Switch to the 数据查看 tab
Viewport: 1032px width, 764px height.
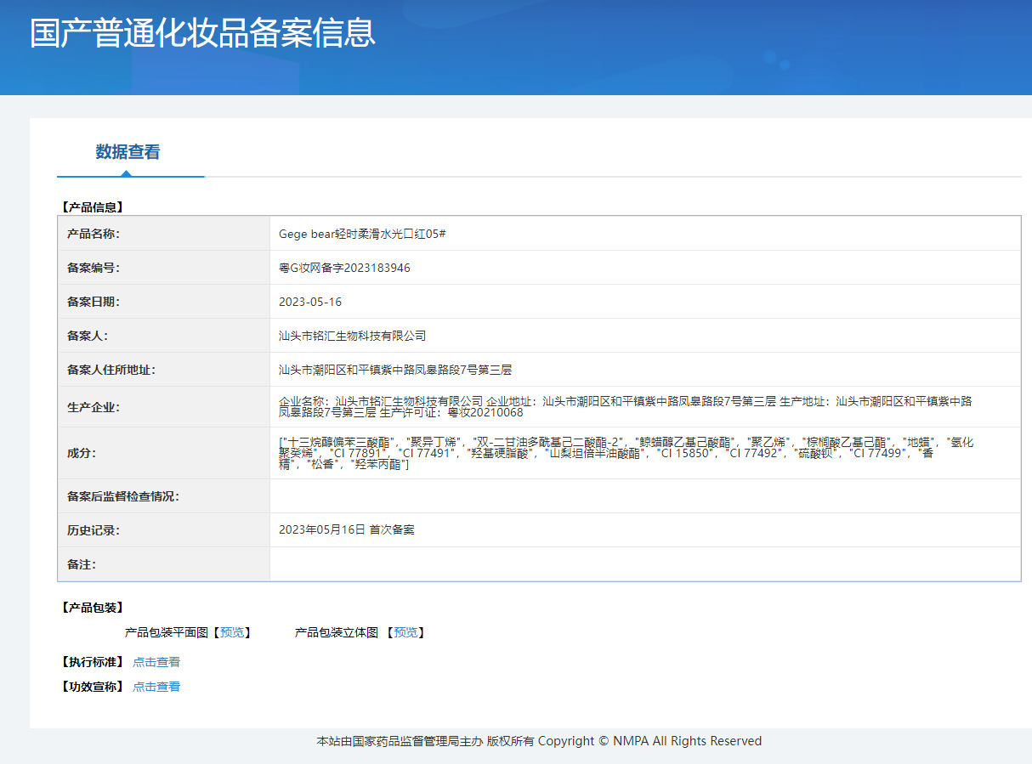coord(128,152)
